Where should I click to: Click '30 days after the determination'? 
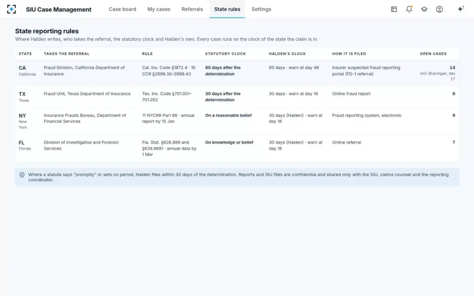pyautogui.click(x=223, y=97)
